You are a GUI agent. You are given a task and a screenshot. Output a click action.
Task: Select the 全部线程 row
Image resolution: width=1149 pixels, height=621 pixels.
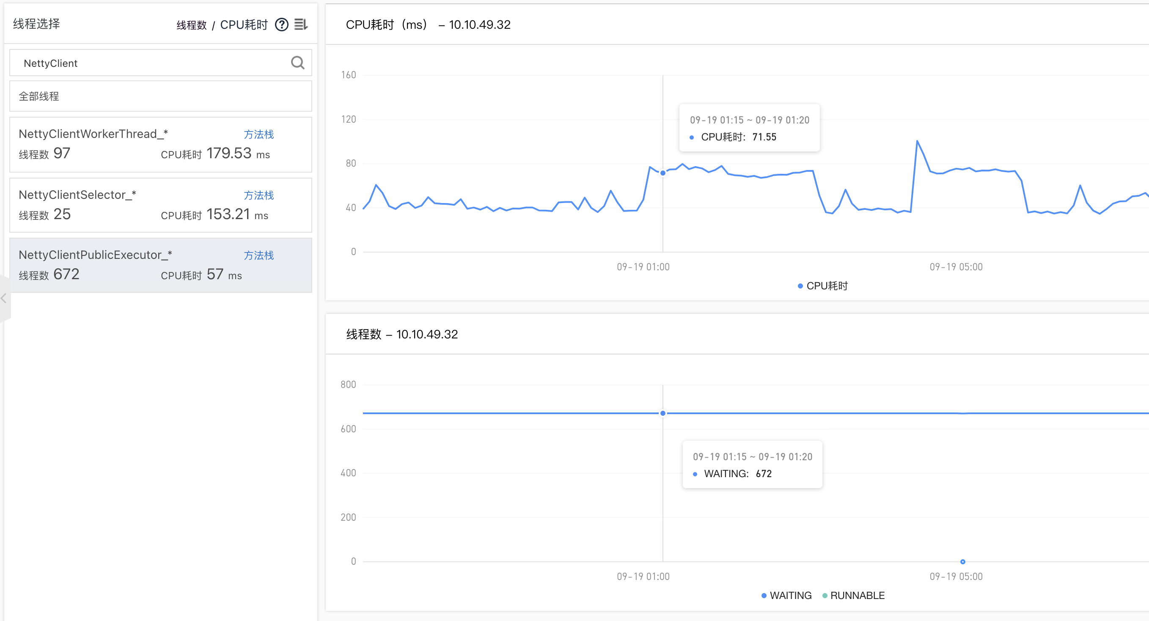point(161,96)
